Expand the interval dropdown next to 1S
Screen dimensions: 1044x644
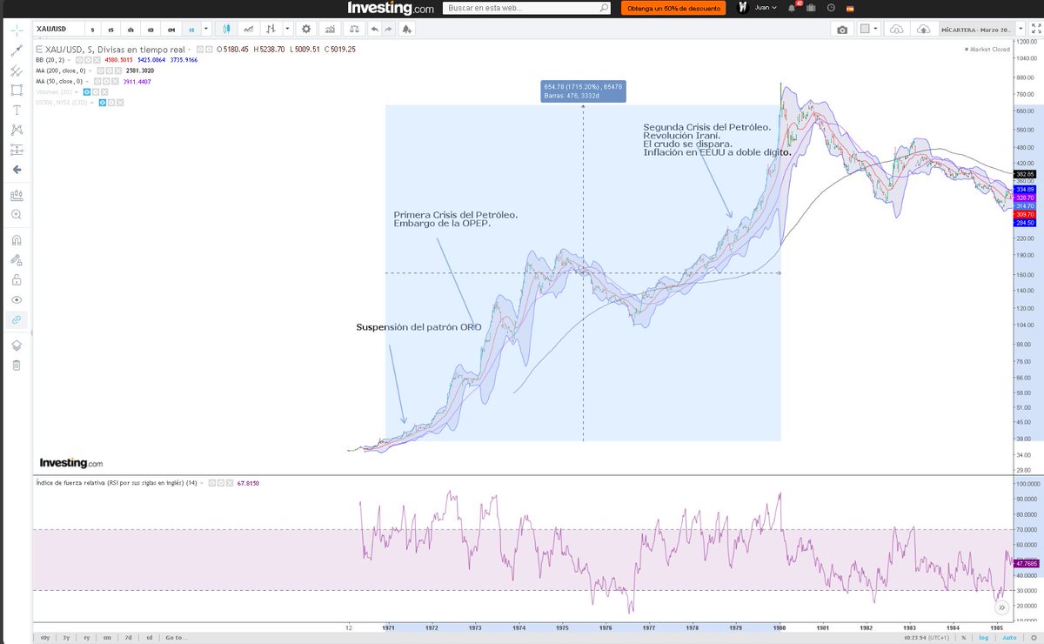coord(207,29)
